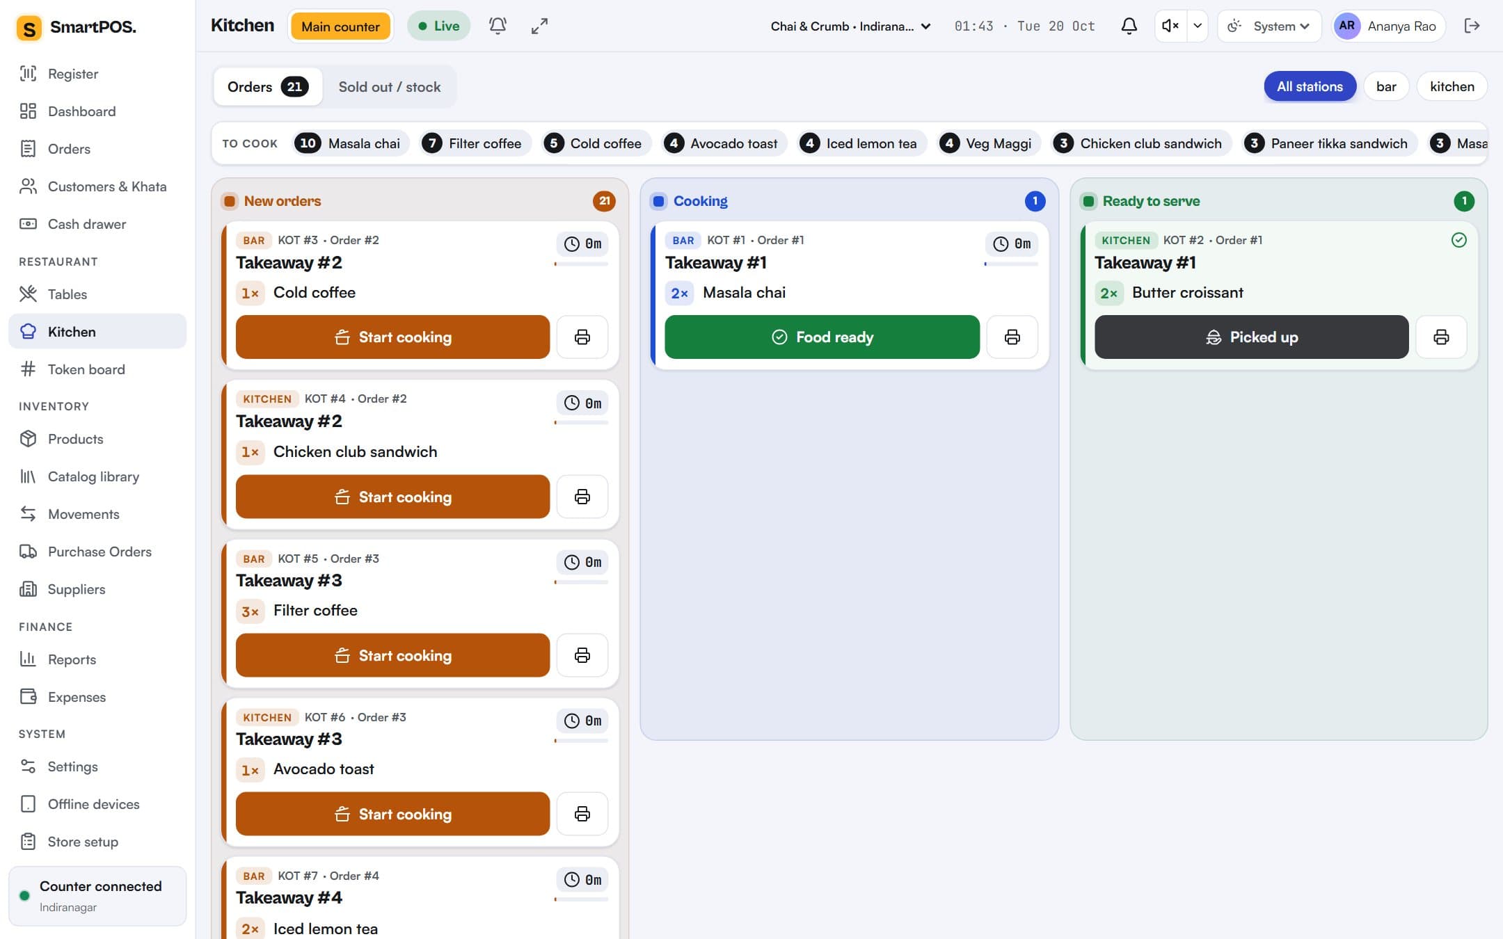This screenshot has height=939, width=1503.
Task: Mark Masala chai as Food ready
Action: point(822,337)
